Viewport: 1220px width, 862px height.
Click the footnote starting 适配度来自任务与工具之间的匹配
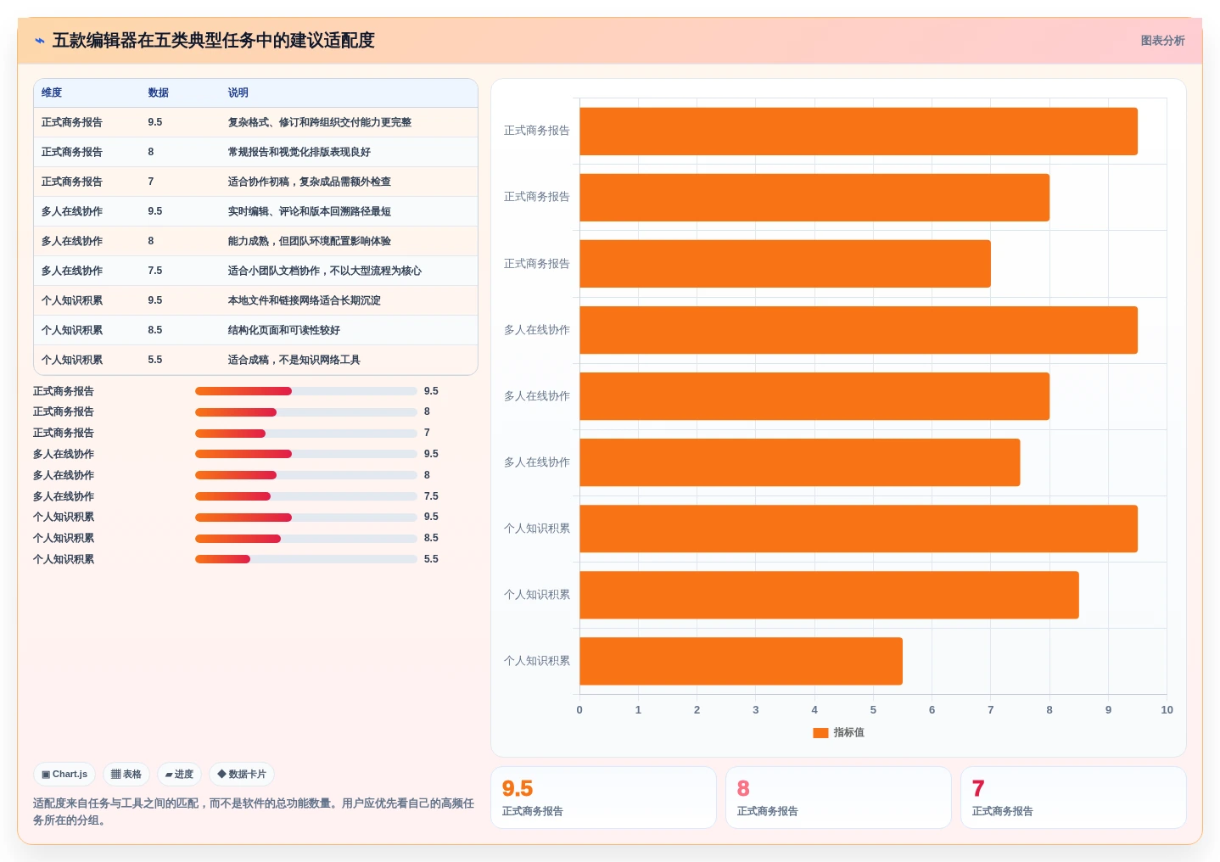coord(254,812)
